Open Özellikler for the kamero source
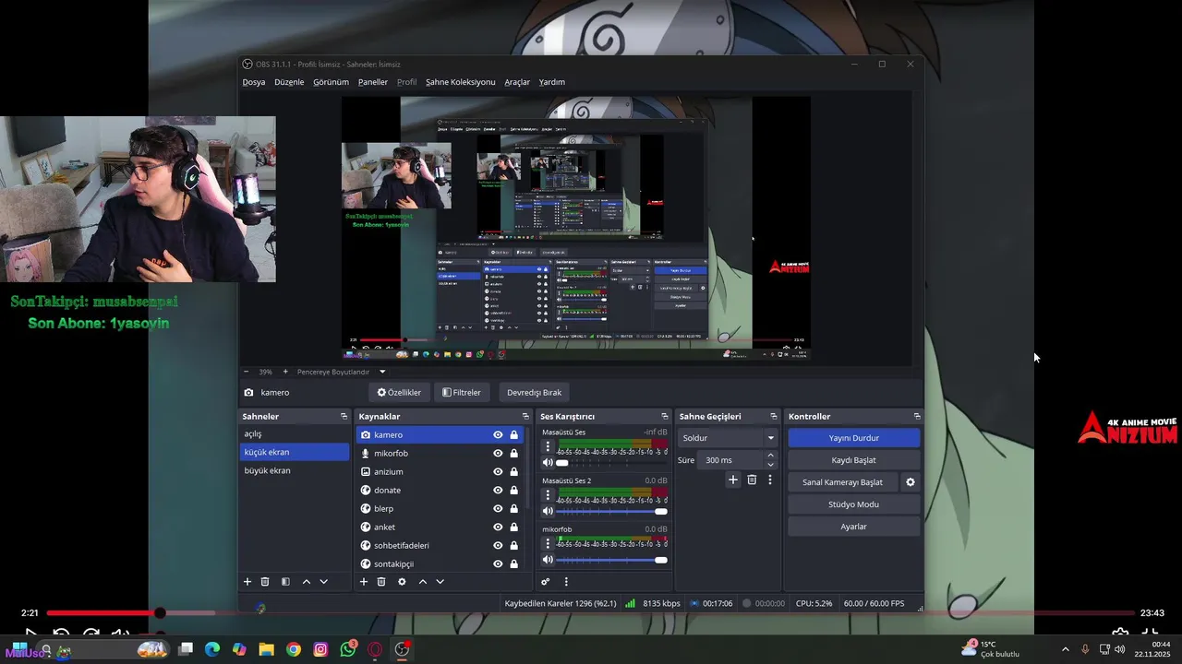This screenshot has width=1182, height=664. pyautogui.click(x=399, y=392)
